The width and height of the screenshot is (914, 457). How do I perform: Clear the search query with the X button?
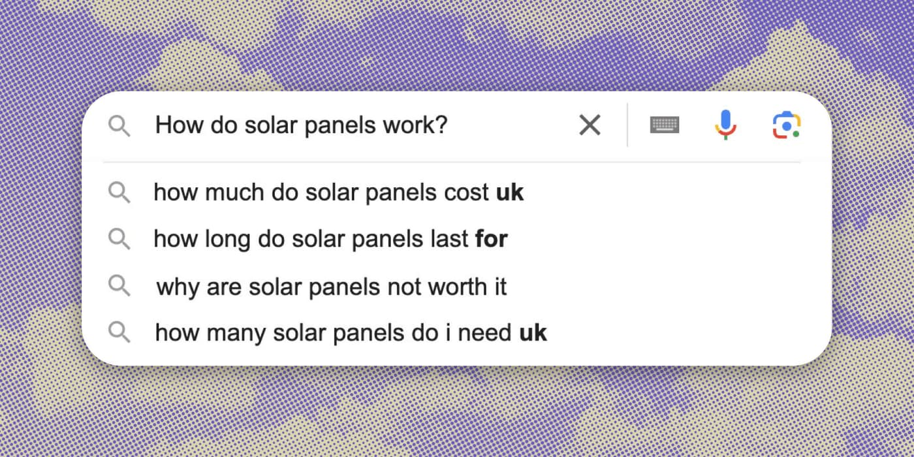[590, 125]
